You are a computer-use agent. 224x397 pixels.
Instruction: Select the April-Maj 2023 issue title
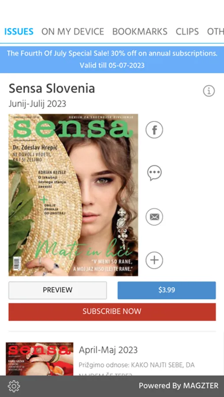click(x=108, y=350)
